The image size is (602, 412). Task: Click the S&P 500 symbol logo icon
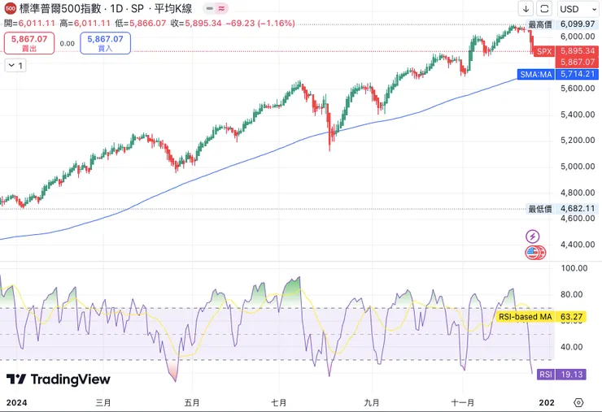[11, 8]
